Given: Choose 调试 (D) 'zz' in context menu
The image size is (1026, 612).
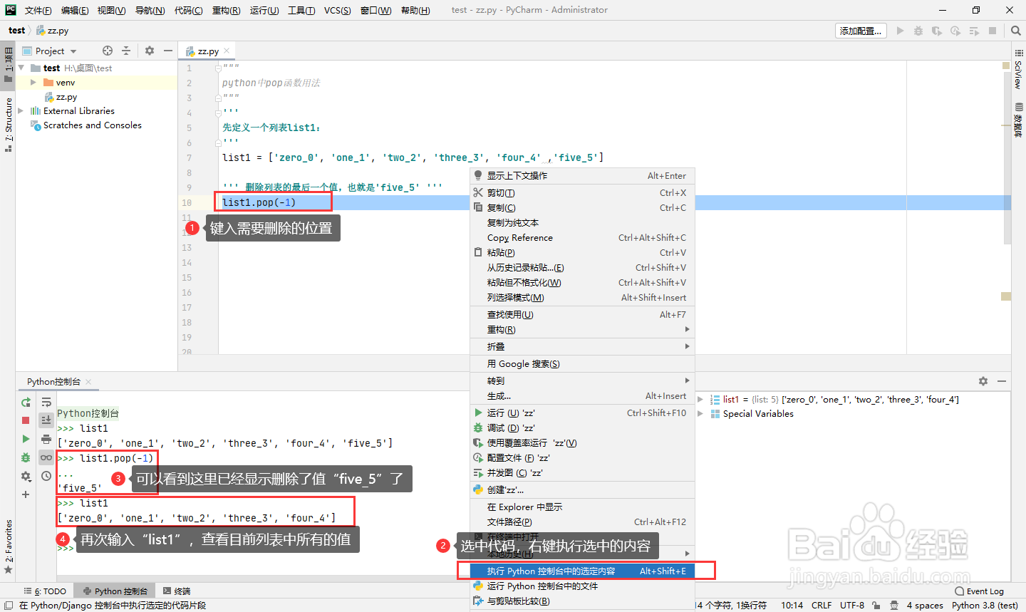Looking at the screenshot, I should [582, 427].
